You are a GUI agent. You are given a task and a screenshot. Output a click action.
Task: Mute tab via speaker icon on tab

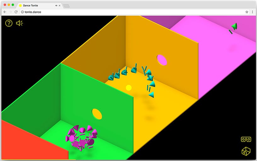pyautogui.click(x=56, y=5)
